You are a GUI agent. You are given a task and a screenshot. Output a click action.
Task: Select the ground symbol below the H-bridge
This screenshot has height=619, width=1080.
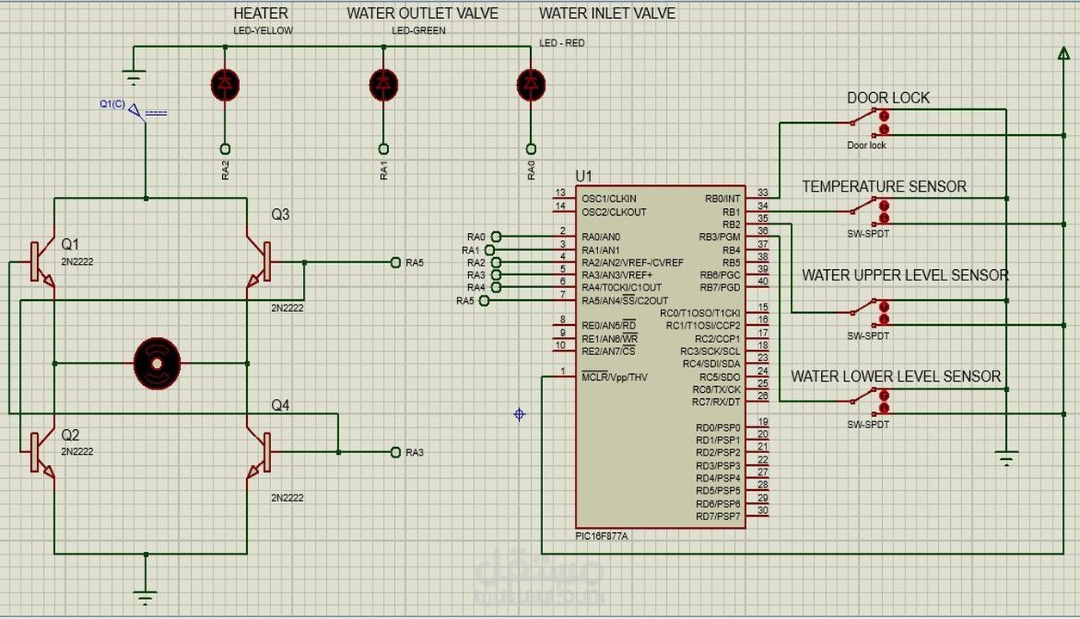[x=145, y=594]
